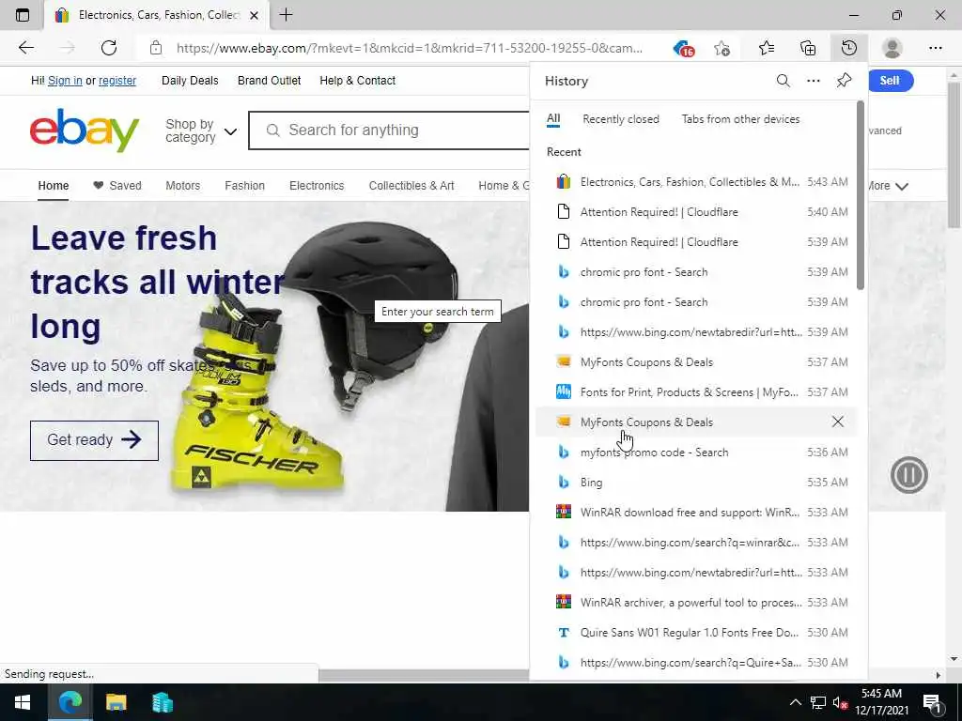Switch to Tabs from other devices
Viewport: 962px width, 721px height.
(740, 119)
